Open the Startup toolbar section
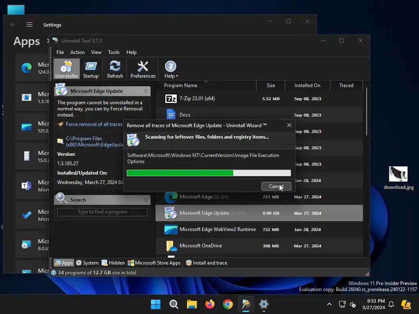Viewport: 419px width, 314px height. (x=90, y=69)
